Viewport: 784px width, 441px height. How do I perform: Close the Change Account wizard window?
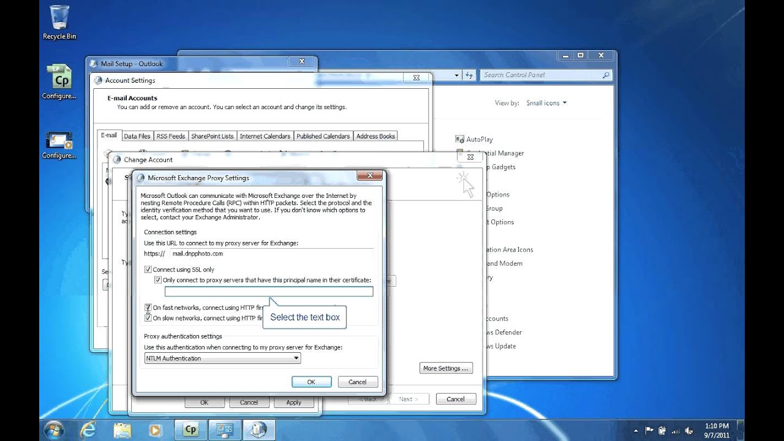tap(470, 157)
